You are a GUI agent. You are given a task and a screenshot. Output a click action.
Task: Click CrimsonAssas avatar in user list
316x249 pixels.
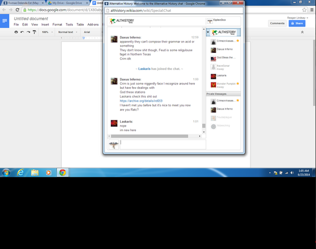click(214, 42)
